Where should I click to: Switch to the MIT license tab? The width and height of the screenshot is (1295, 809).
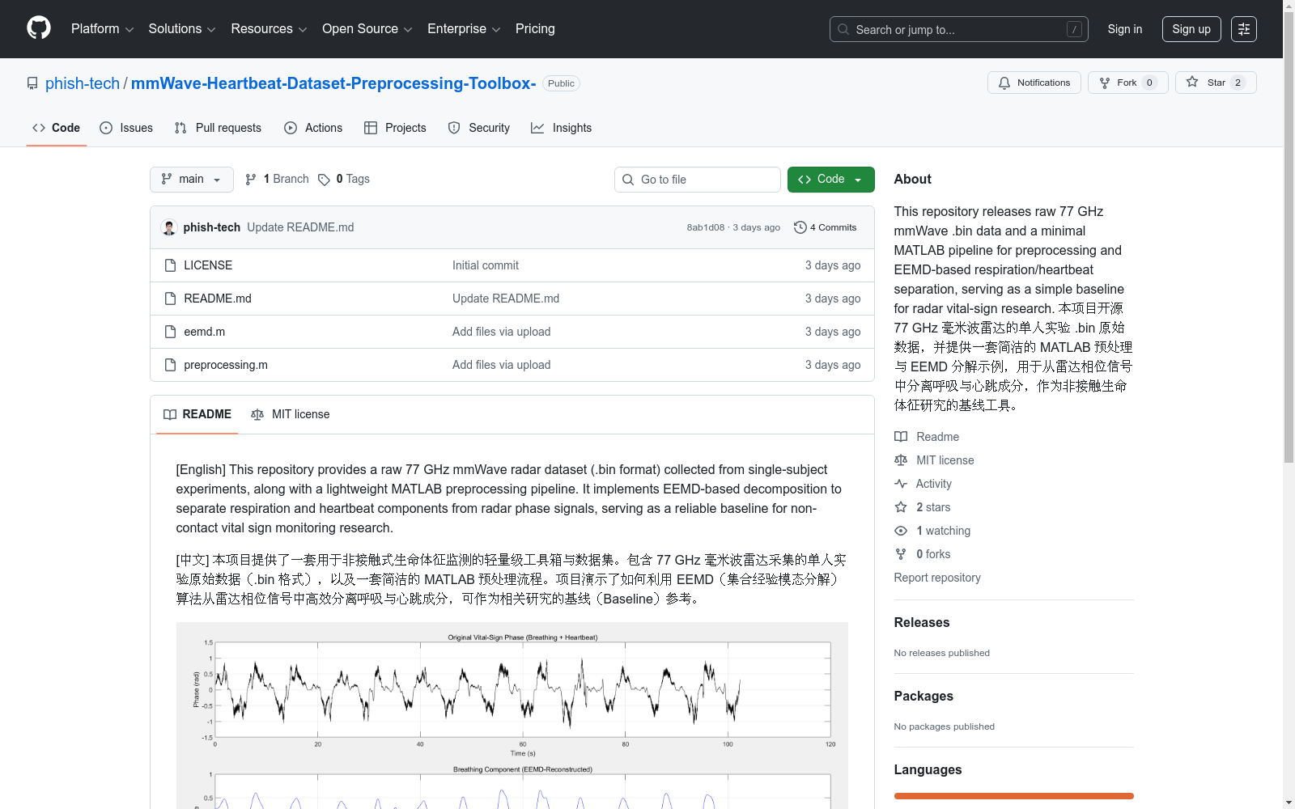point(291,414)
